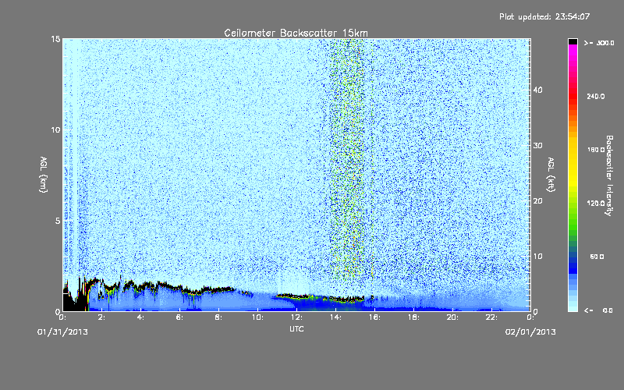Viewport: 624px width, 390px height.
Task: Click the "10:" hour tick label
Action: click(x=258, y=317)
